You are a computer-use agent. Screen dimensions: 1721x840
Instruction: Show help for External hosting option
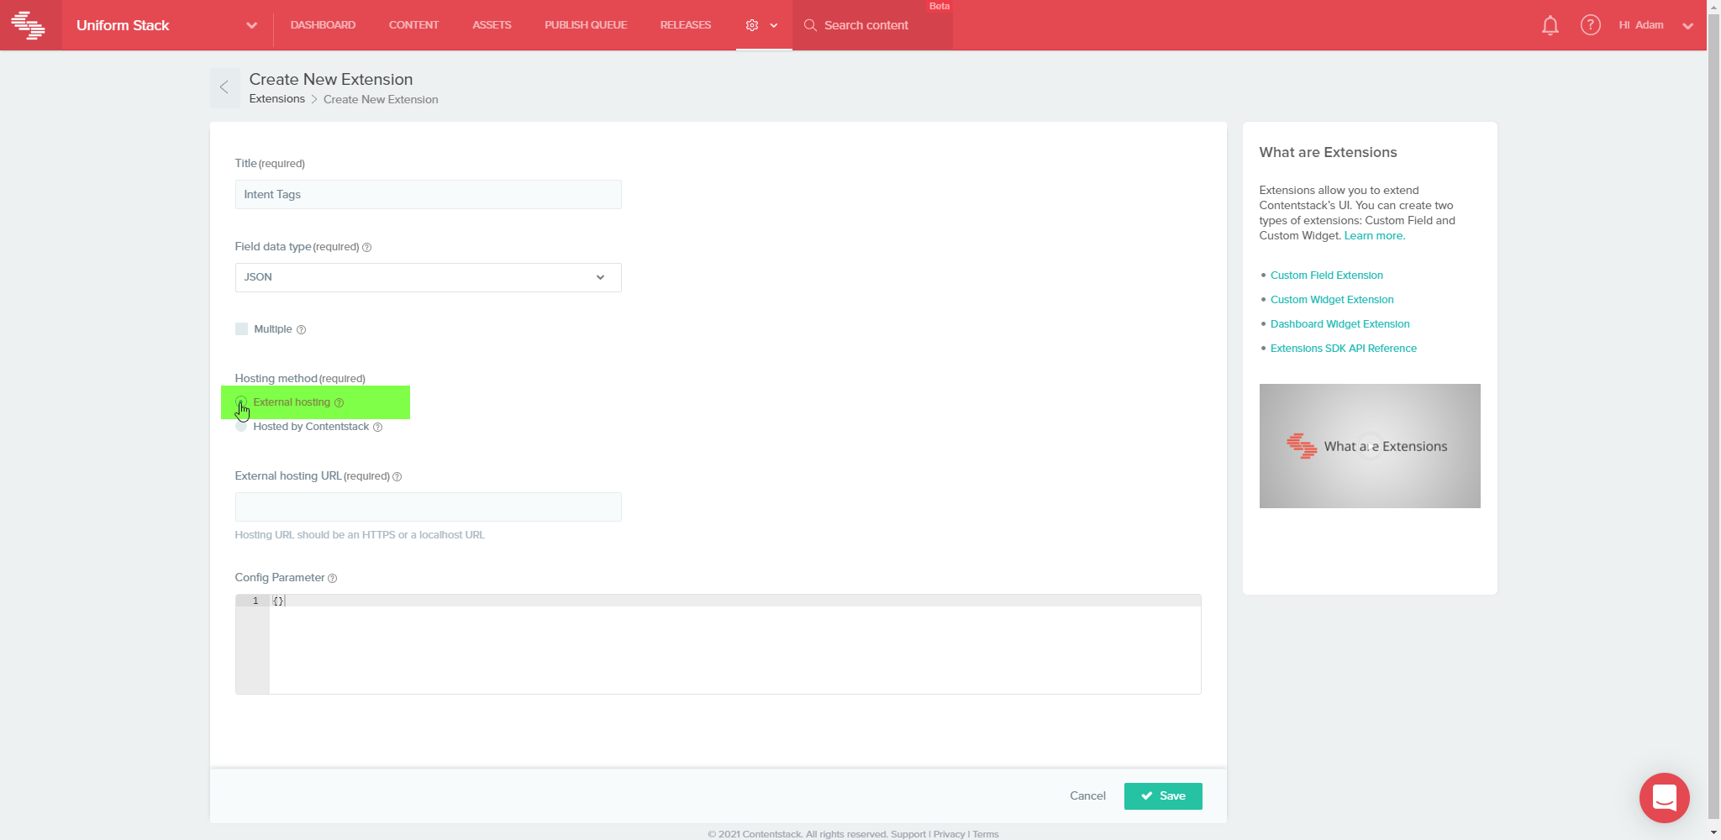pyautogui.click(x=339, y=402)
